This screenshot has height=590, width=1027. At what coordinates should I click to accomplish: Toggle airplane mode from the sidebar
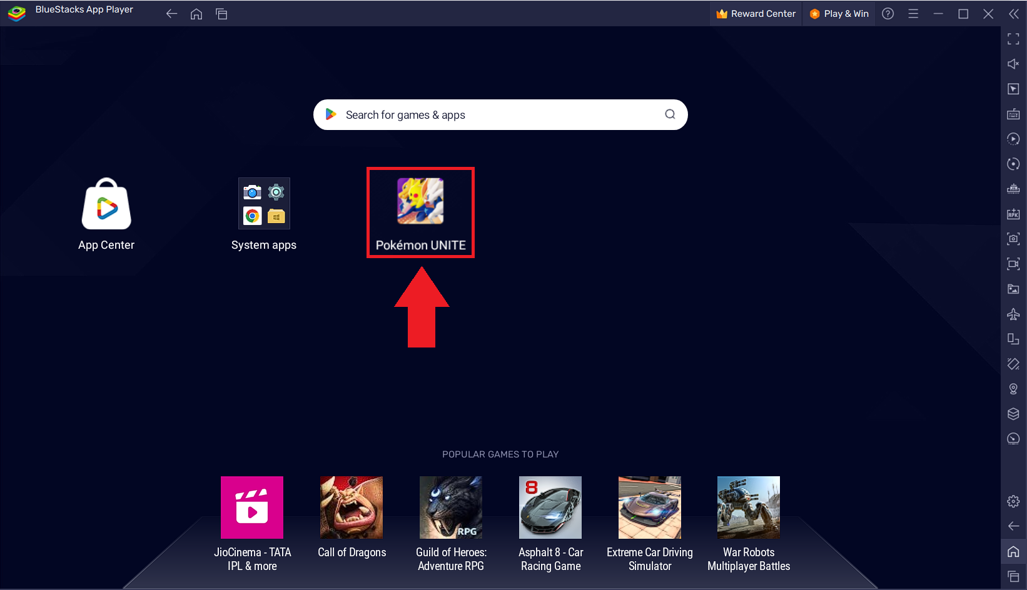click(1013, 314)
